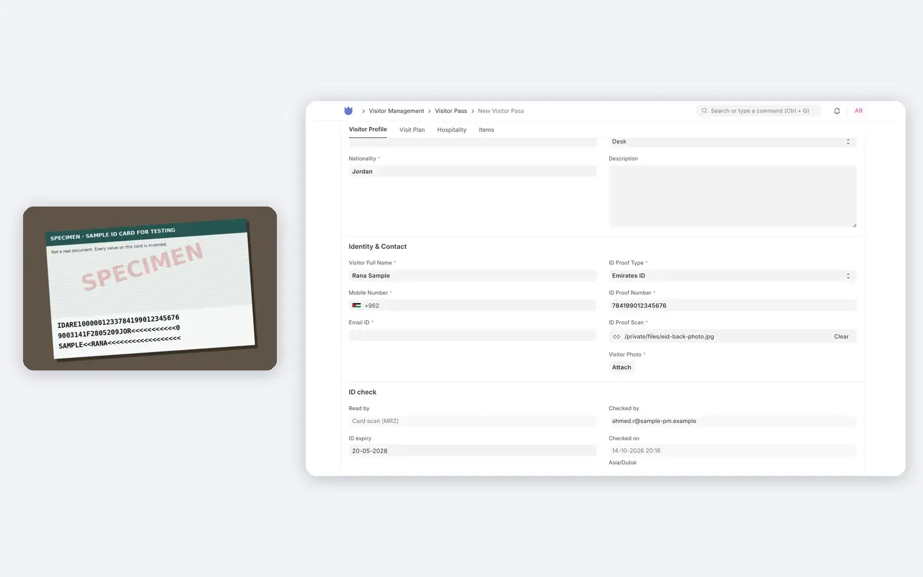Click the ID expiry date field
Viewport: 923px width, 577px height.
(x=472, y=451)
